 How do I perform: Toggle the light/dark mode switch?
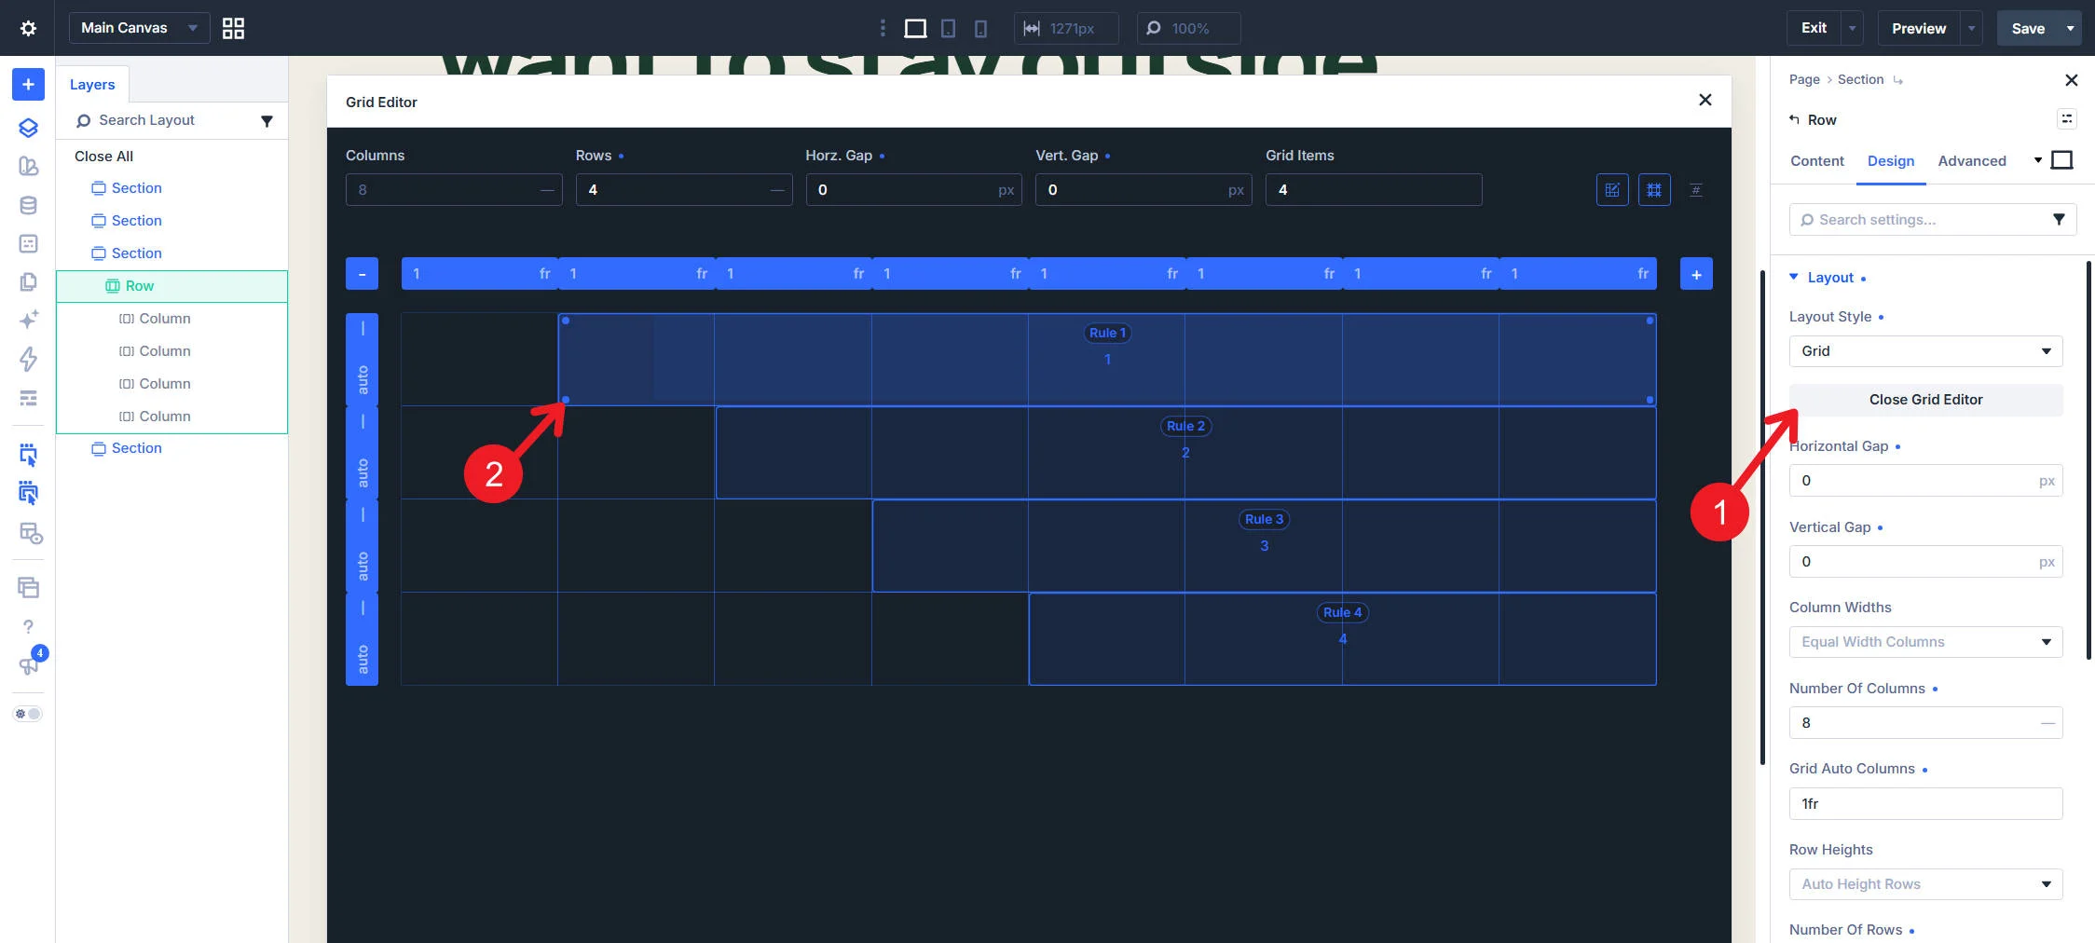[28, 714]
